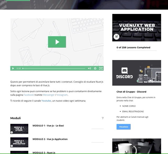Viewport: 168px width, 154px height.
Task: Open the Messenger link
Action: 49,95
